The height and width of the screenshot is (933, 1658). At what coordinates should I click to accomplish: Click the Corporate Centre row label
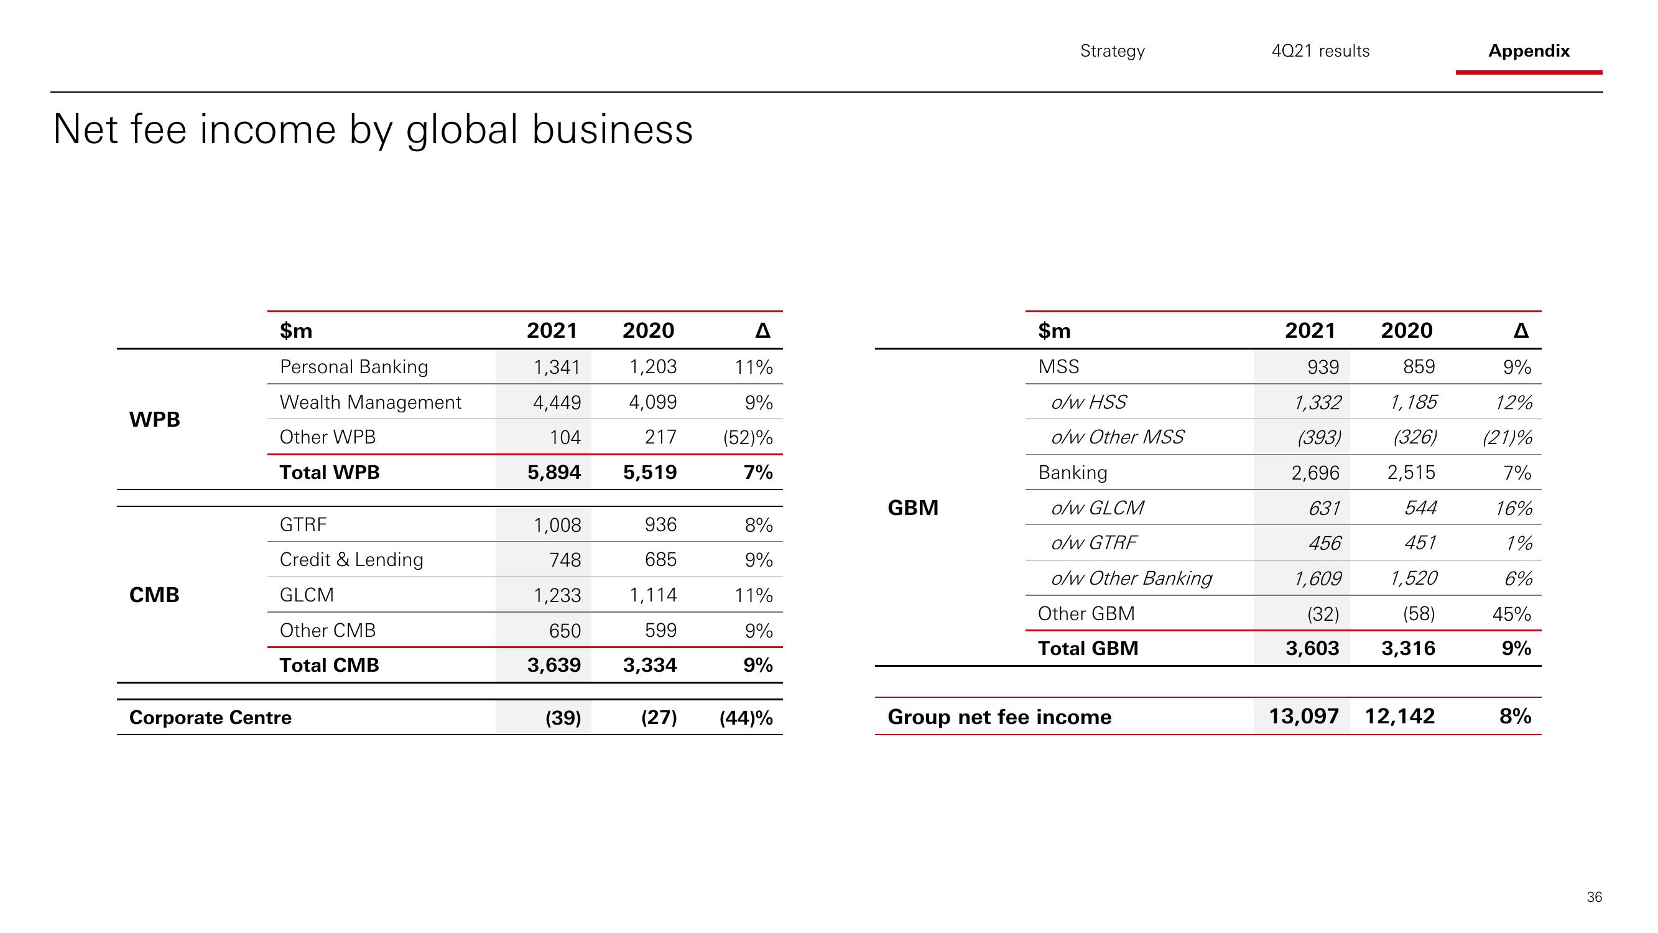[x=210, y=717]
